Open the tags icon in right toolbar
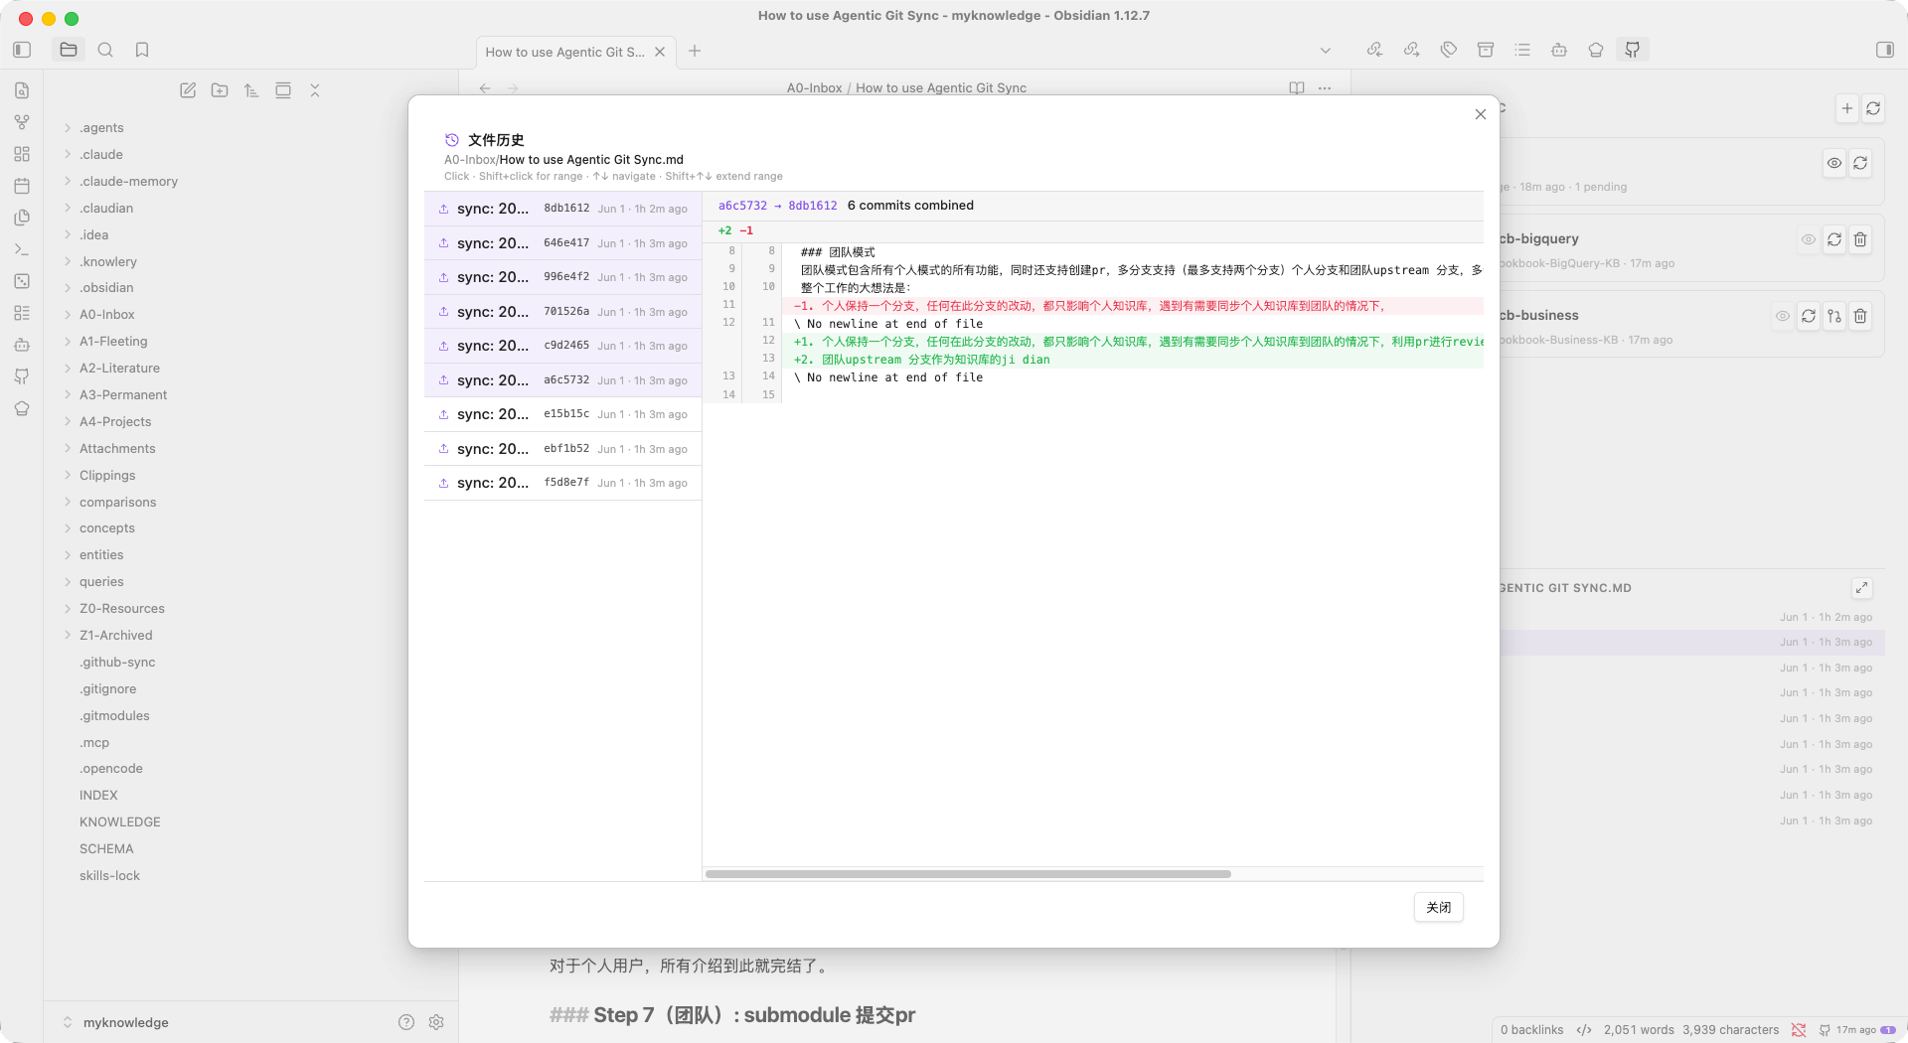Image resolution: width=1908 pixels, height=1043 pixels. 1449,50
